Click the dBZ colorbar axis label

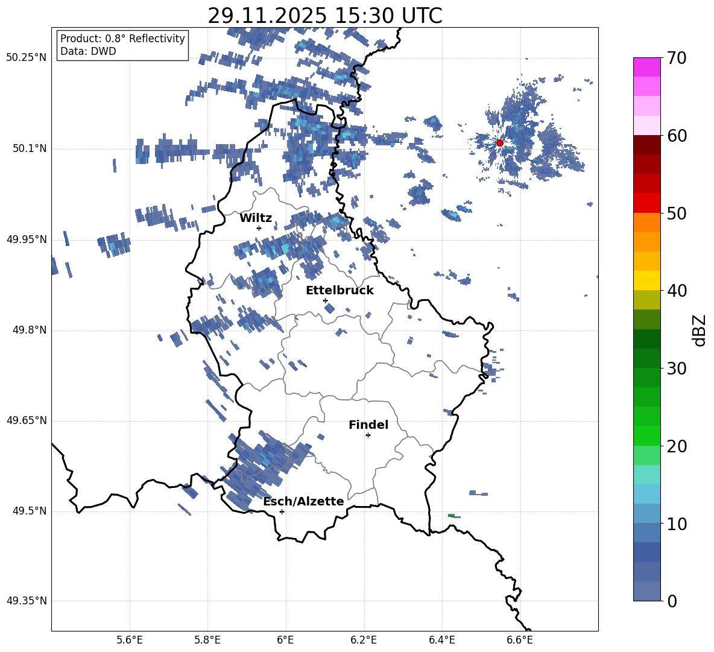point(700,330)
